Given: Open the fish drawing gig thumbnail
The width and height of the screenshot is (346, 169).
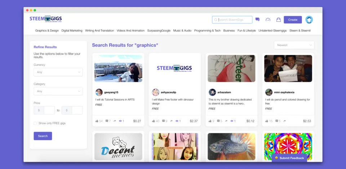Looking at the screenshot, I should pos(231,147).
